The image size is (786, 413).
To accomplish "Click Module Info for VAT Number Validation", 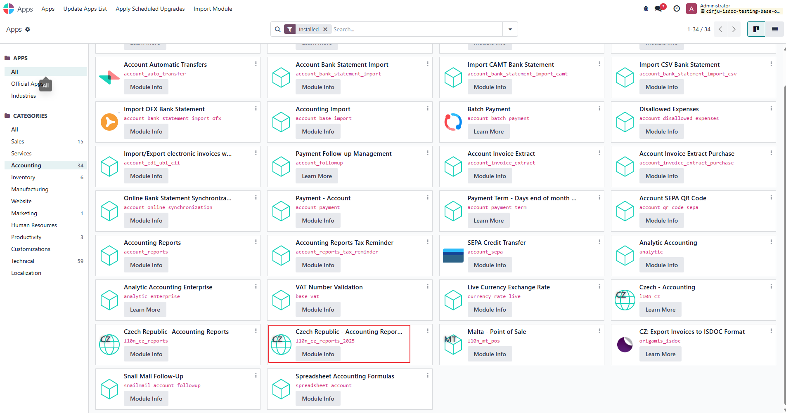I will pos(318,310).
